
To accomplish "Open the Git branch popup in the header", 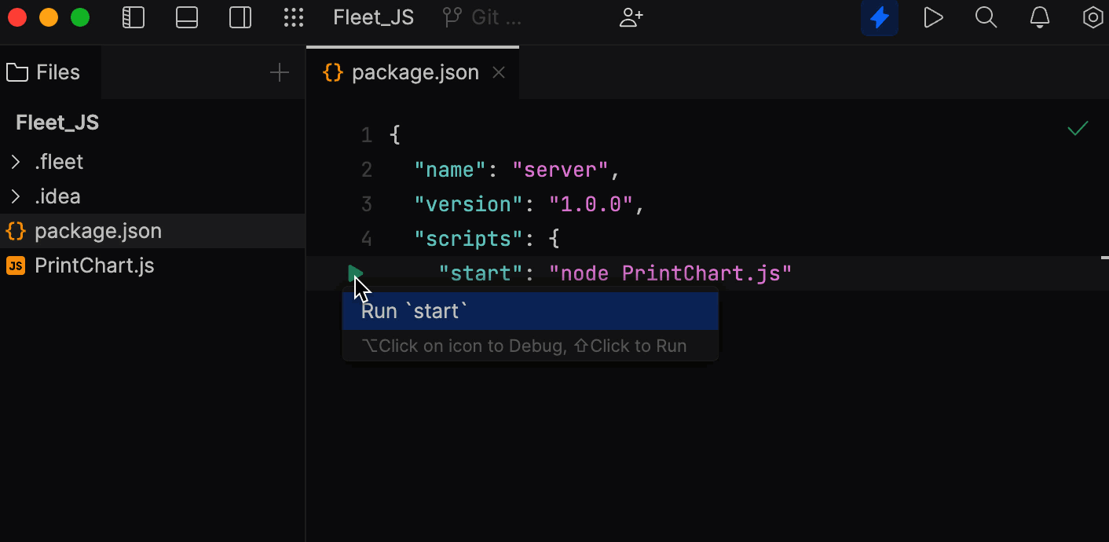I will tap(479, 17).
